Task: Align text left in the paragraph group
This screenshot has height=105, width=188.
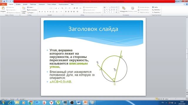Action: [x=66, y=12]
